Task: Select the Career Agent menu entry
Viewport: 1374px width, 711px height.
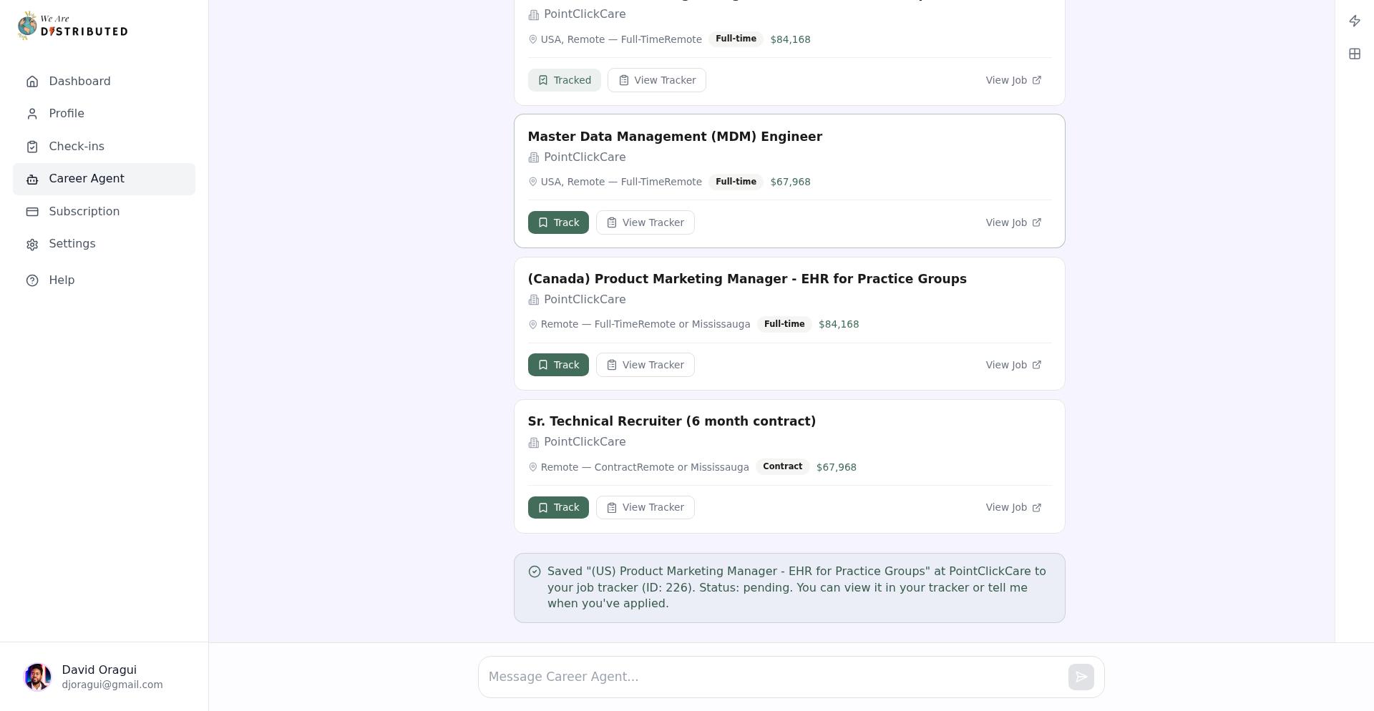Action: tap(86, 179)
